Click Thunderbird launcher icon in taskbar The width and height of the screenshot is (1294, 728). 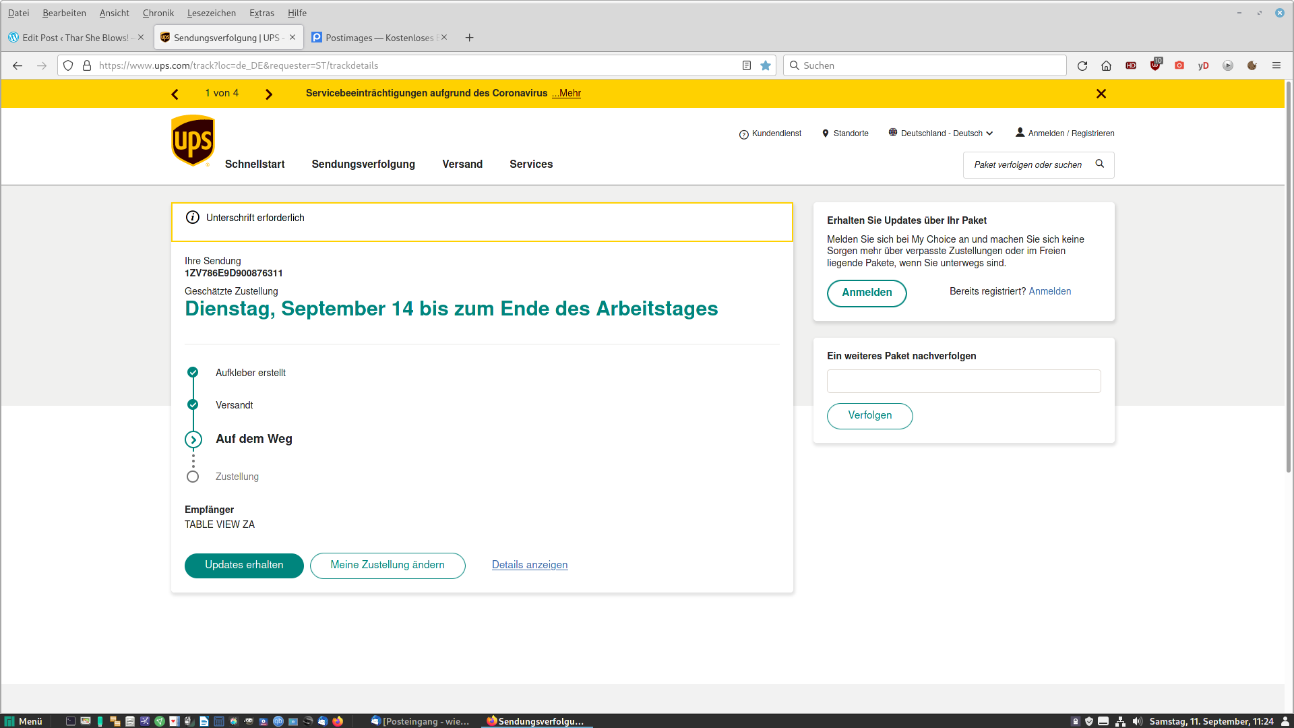click(x=323, y=721)
